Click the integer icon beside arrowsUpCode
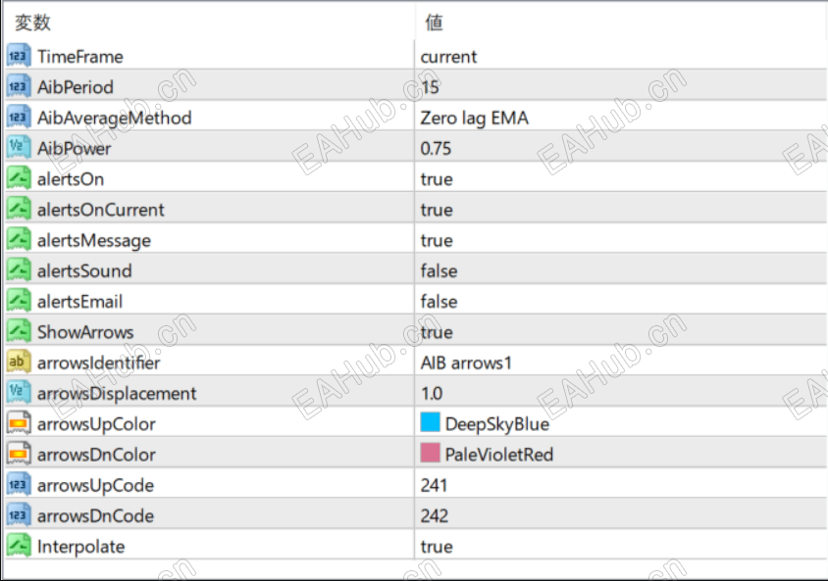The width and height of the screenshot is (828, 581). coord(19,486)
